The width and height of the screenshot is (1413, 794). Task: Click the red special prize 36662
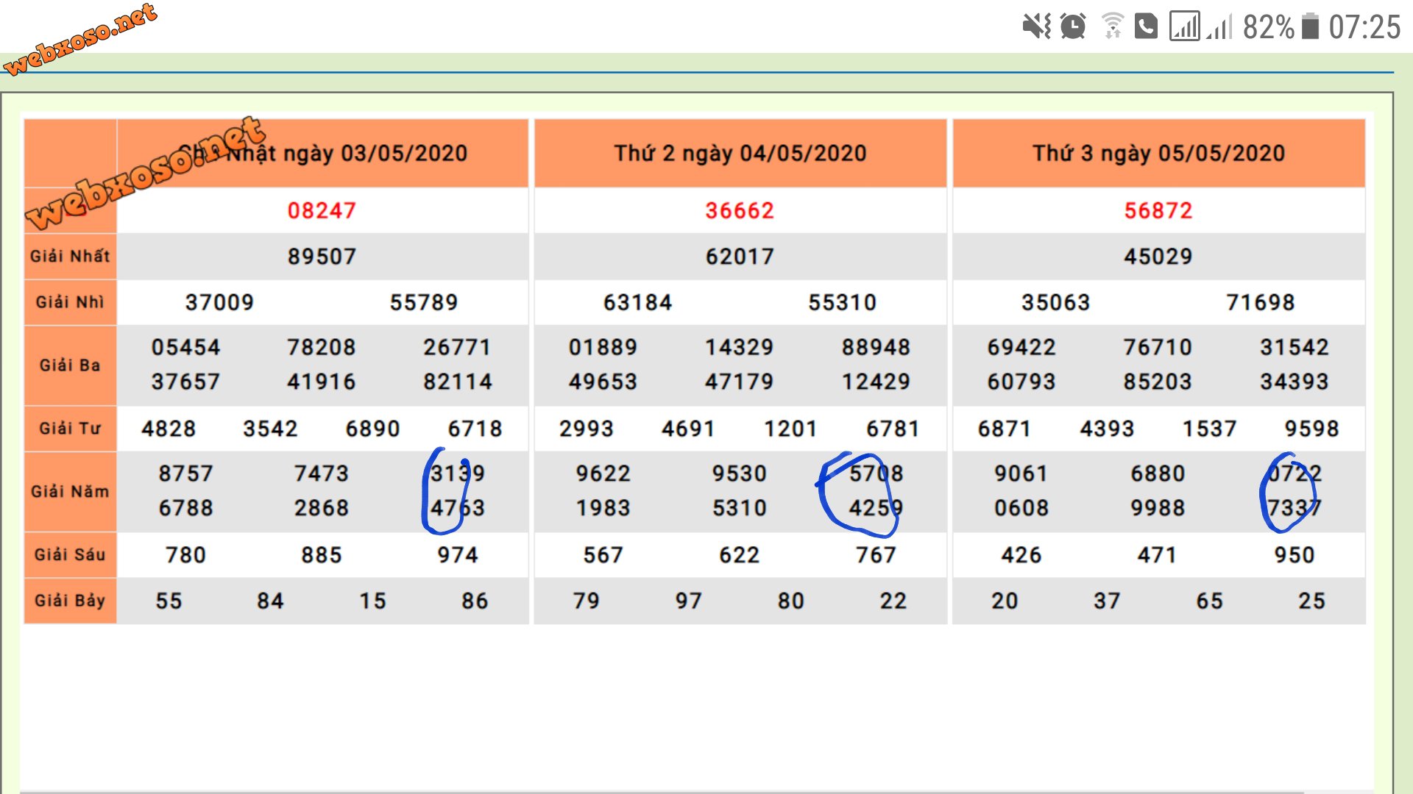[740, 211]
